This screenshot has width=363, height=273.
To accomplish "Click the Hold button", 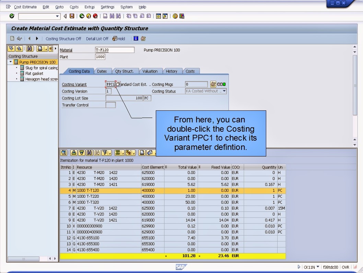I will [119, 39].
